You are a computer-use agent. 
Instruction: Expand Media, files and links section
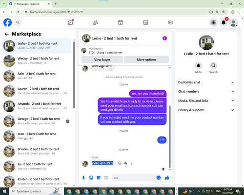click(206, 101)
